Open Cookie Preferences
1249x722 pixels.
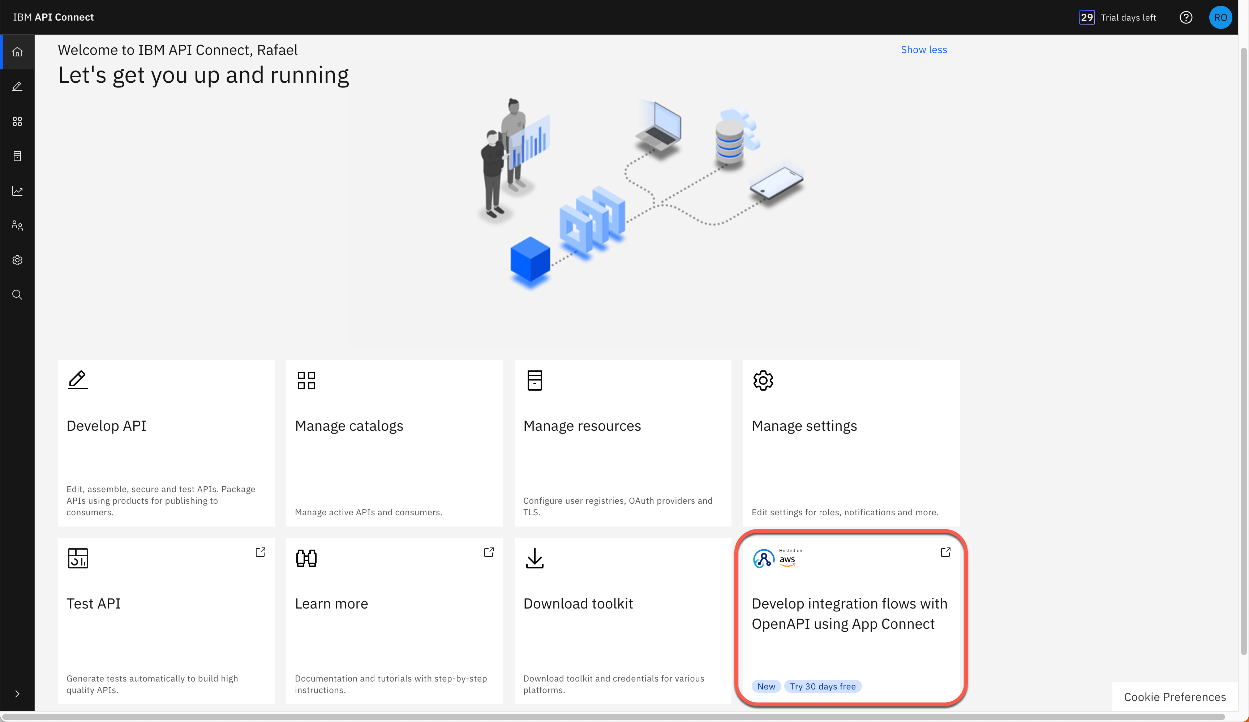(x=1174, y=697)
